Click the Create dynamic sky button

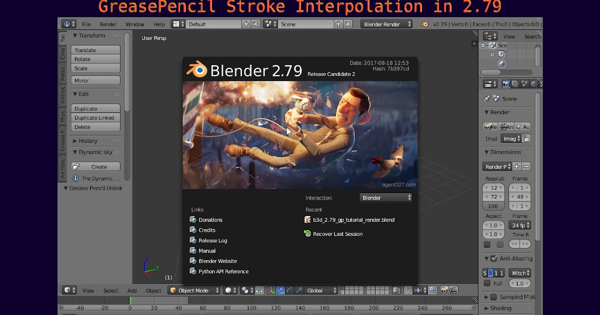(x=96, y=166)
